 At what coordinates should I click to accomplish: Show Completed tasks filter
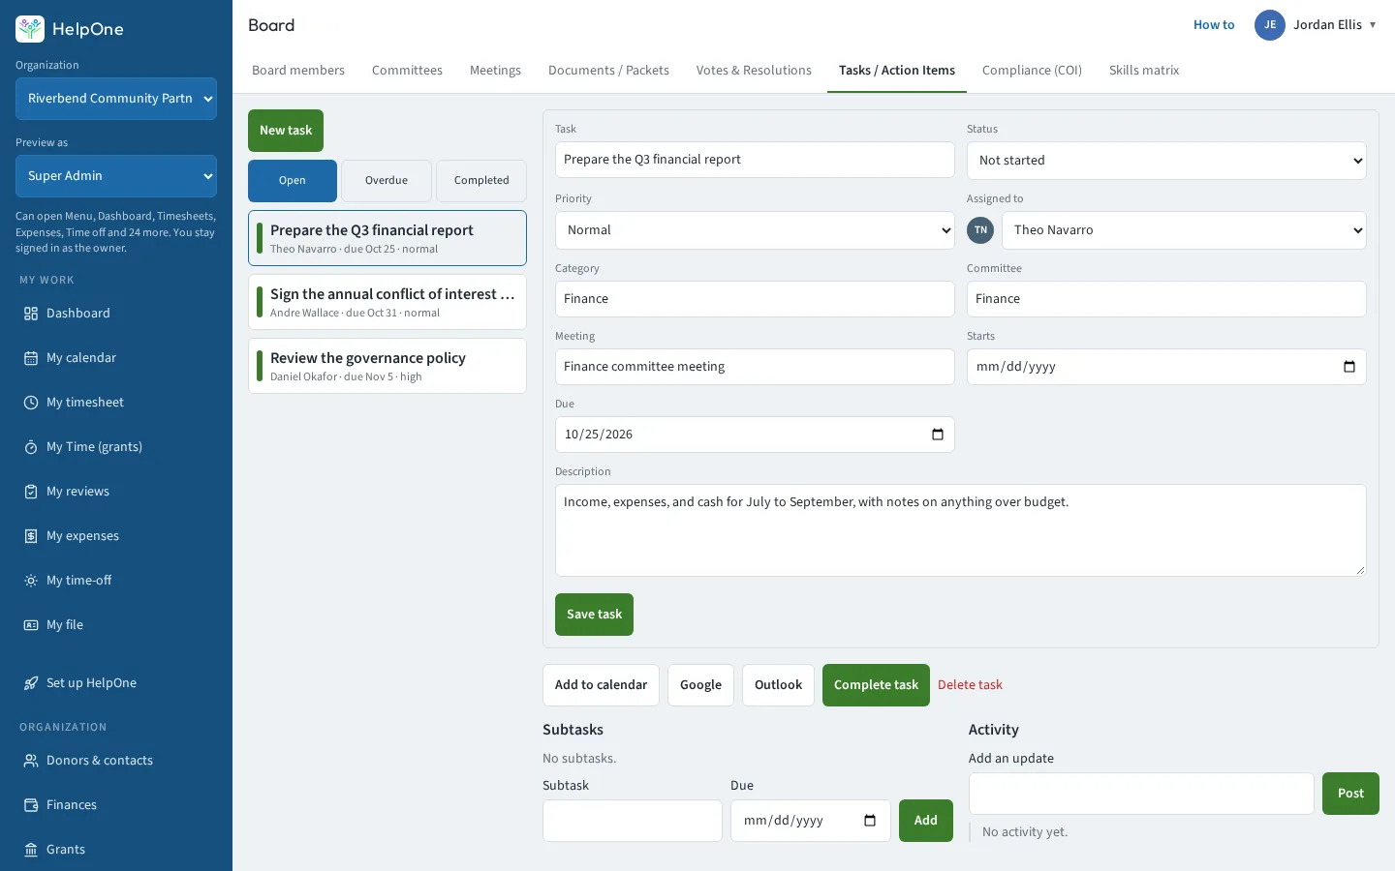(x=481, y=181)
